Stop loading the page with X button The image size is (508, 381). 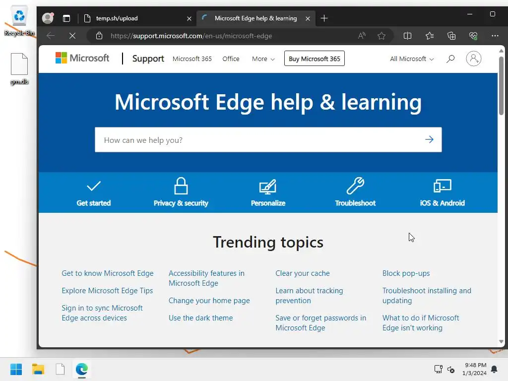click(x=72, y=36)
